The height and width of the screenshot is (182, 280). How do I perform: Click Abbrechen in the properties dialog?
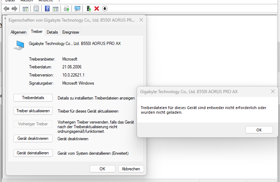coord(131,169)
